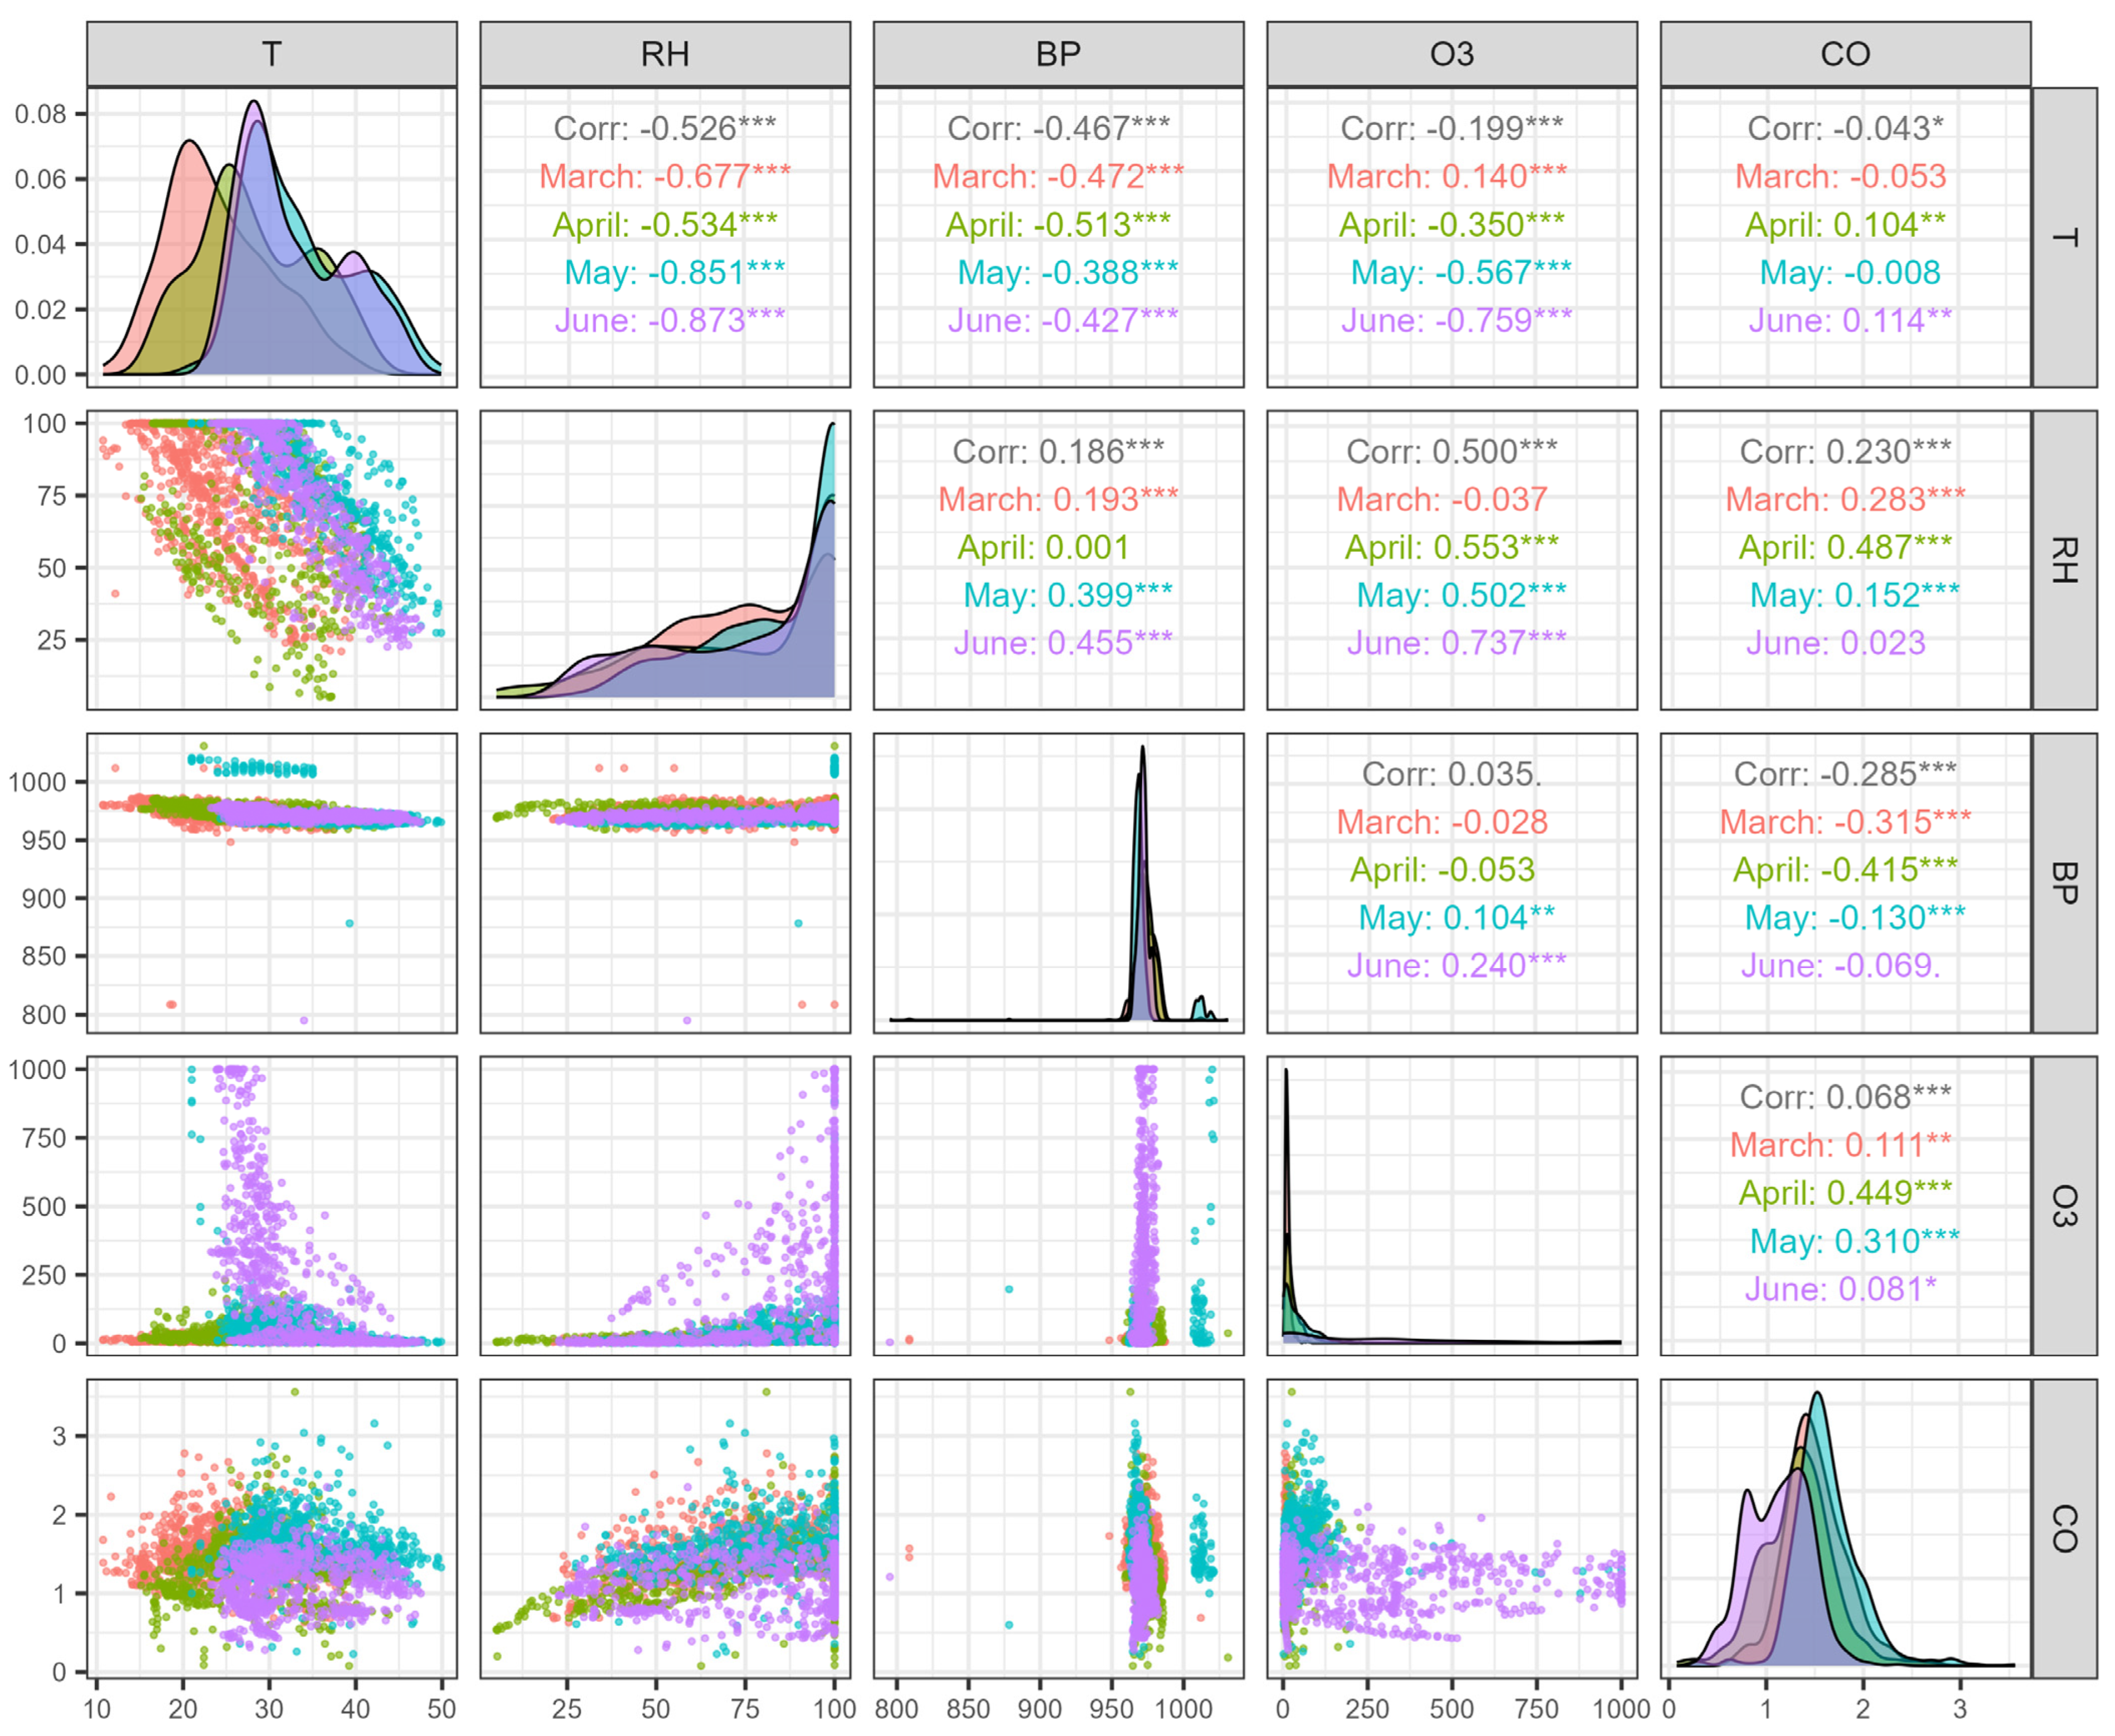Click the rotated RH row strip label
Screen dimensions: 2115x1736
(x=2064, y=560)
